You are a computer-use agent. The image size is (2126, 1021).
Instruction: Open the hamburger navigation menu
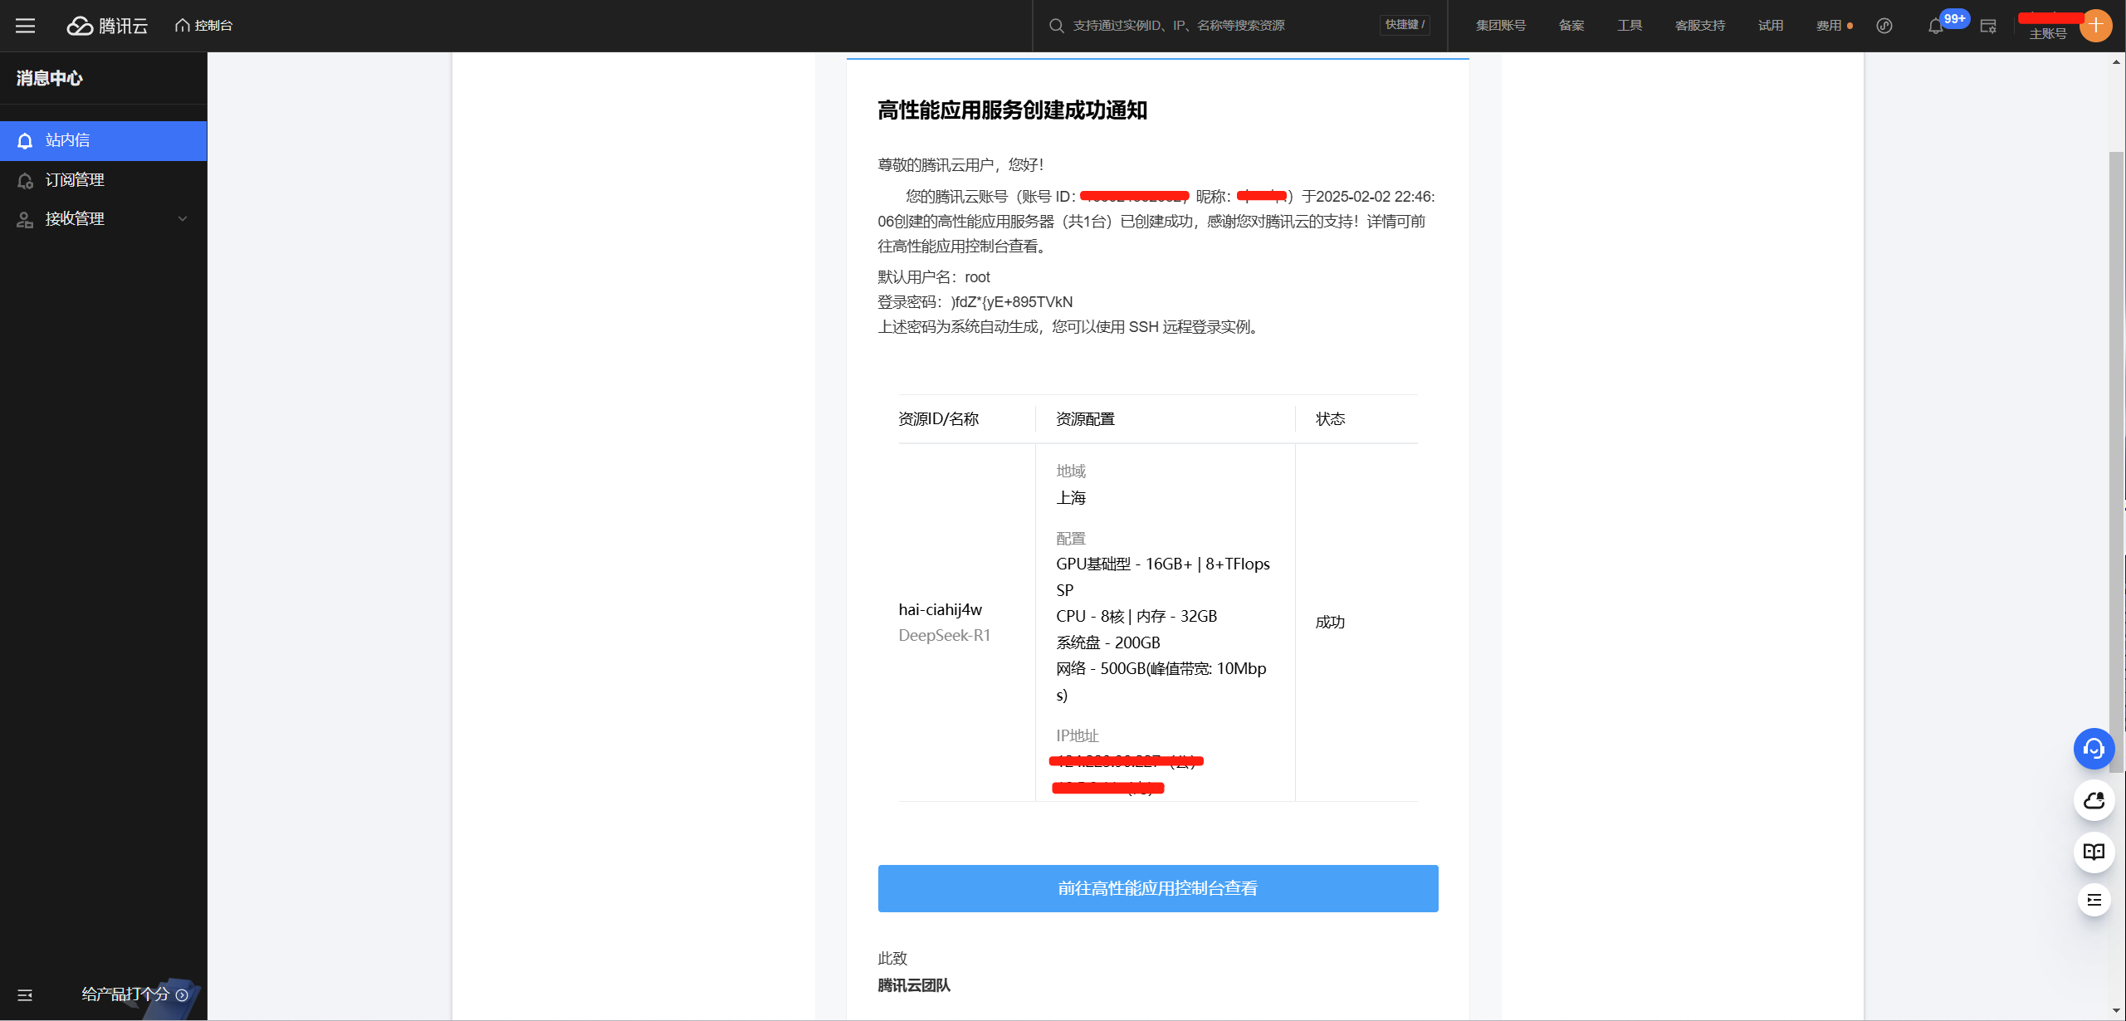pyautogui.click(x=25, y=26)
